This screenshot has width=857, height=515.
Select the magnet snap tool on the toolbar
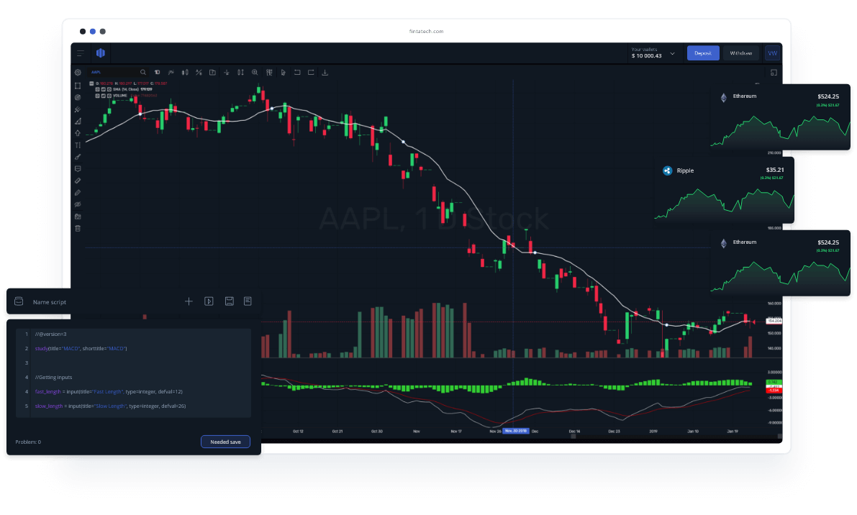pos(227,72)
